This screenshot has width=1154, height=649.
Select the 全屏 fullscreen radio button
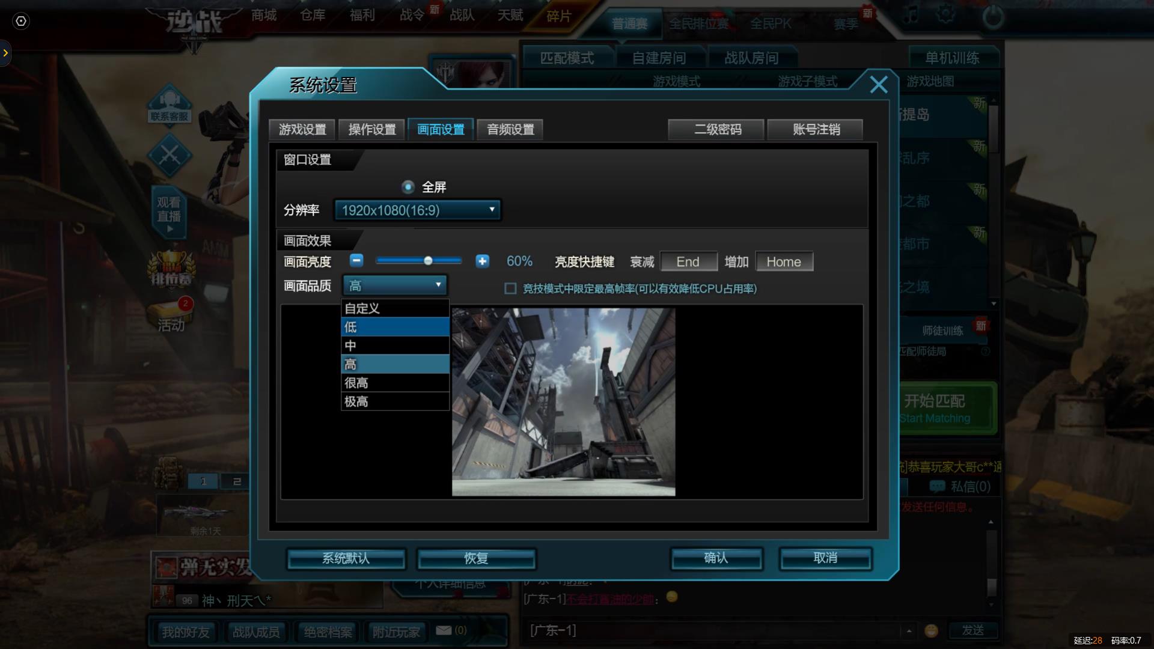408,187
